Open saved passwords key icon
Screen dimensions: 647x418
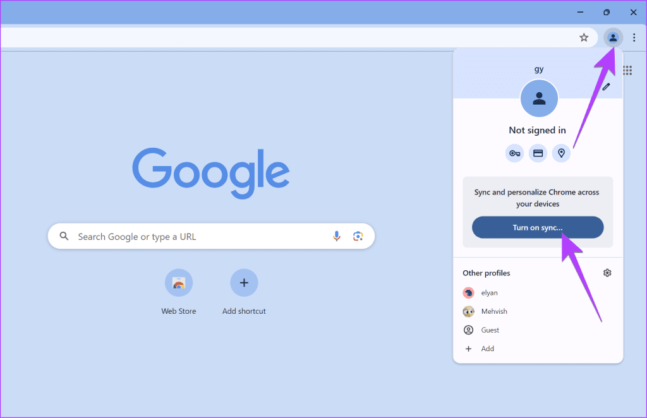[514, 153]
